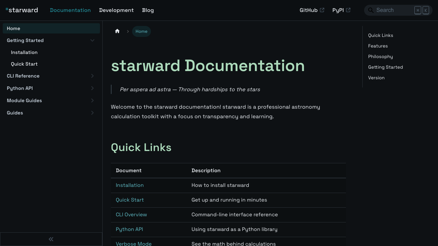Expand the Module Guides section
The height and width of the screenshot is (246, 438).
(92, 100)
